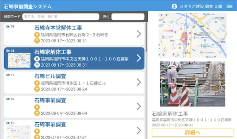Click chevron on selected 石綿家解体工事 row
The height and width of the screenshot is (139, 237).
click(x=138, y=58)
